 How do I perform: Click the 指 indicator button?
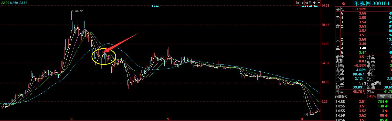pyautogui.click(x=302, y=3)
